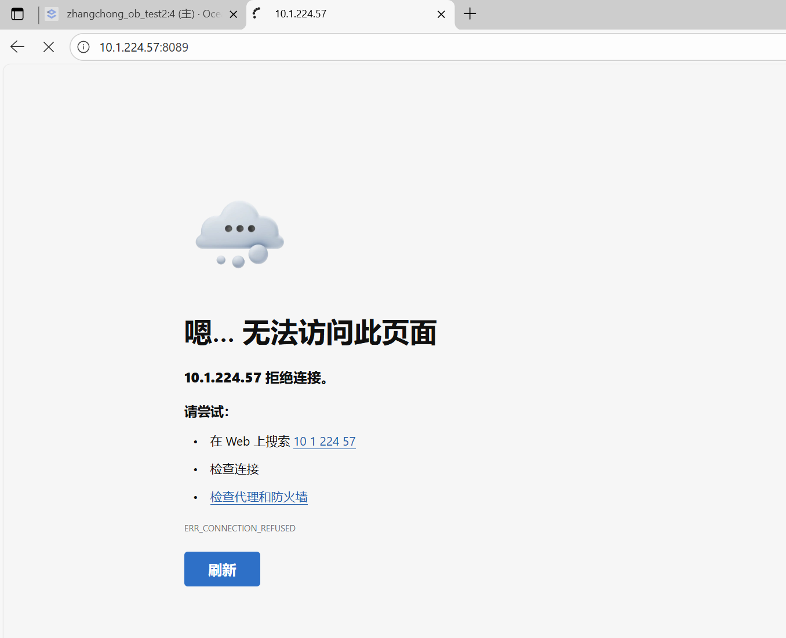Image resolution: width=786 pixels, height=638 pixels.
Task: Close the zhangchong_ob_test2:4 tab
Action: point(234,14)
